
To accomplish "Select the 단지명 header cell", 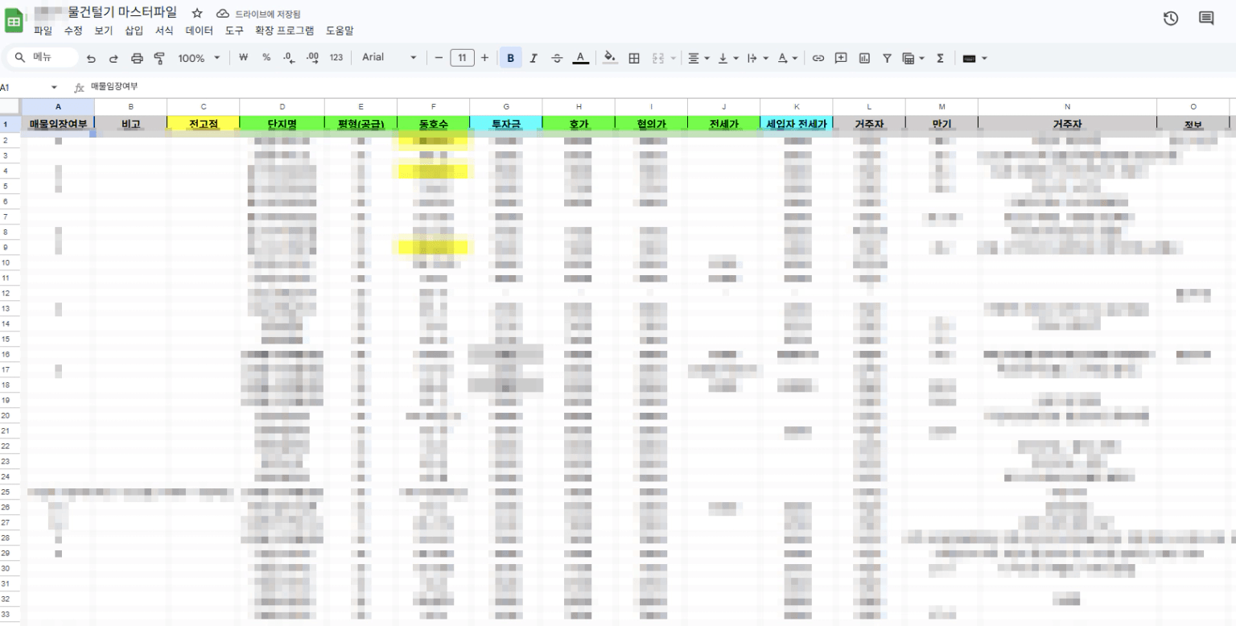I will (282, 124).
